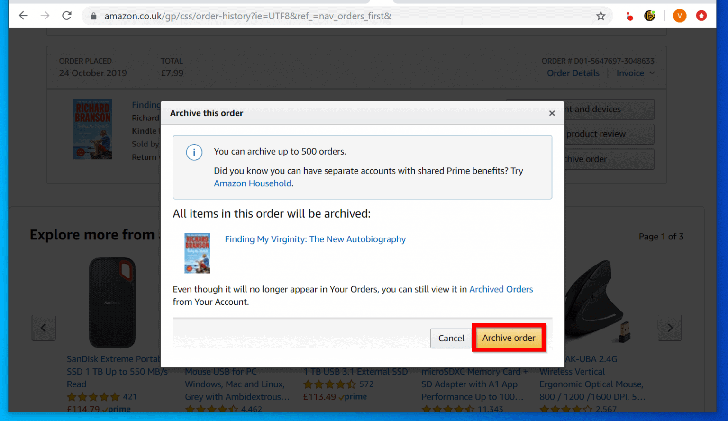Click the SanDisk portable SSD product image
This screenshot has width=728, height=421.
[112, 302]
